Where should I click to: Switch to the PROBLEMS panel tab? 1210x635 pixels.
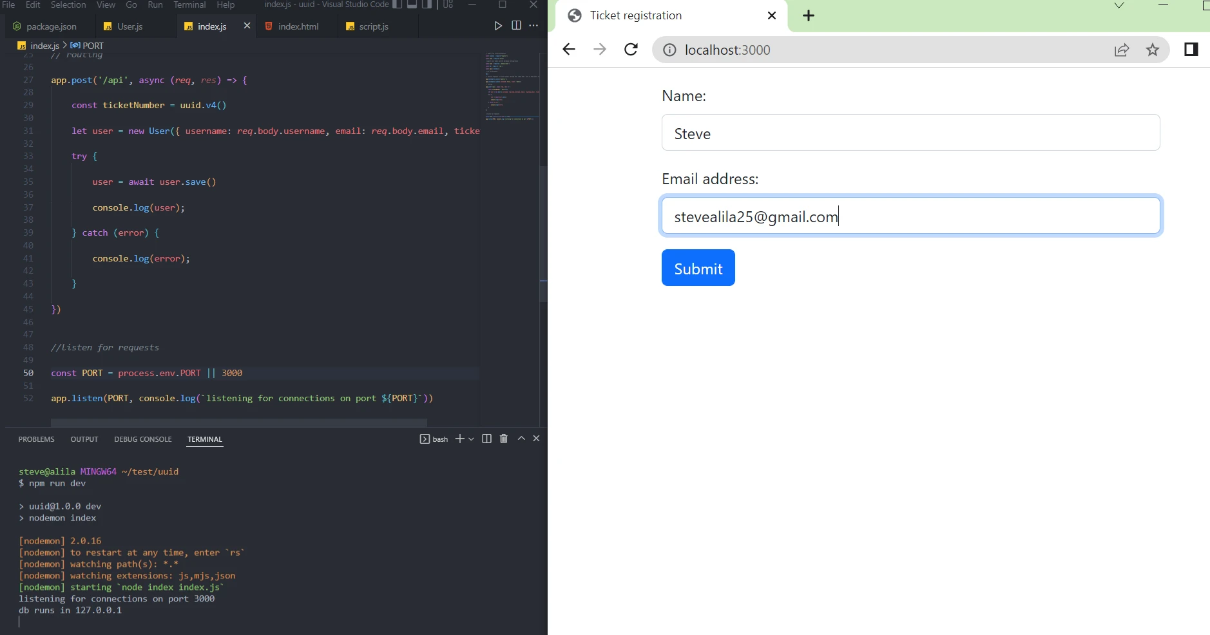click(x=36, y=439)
